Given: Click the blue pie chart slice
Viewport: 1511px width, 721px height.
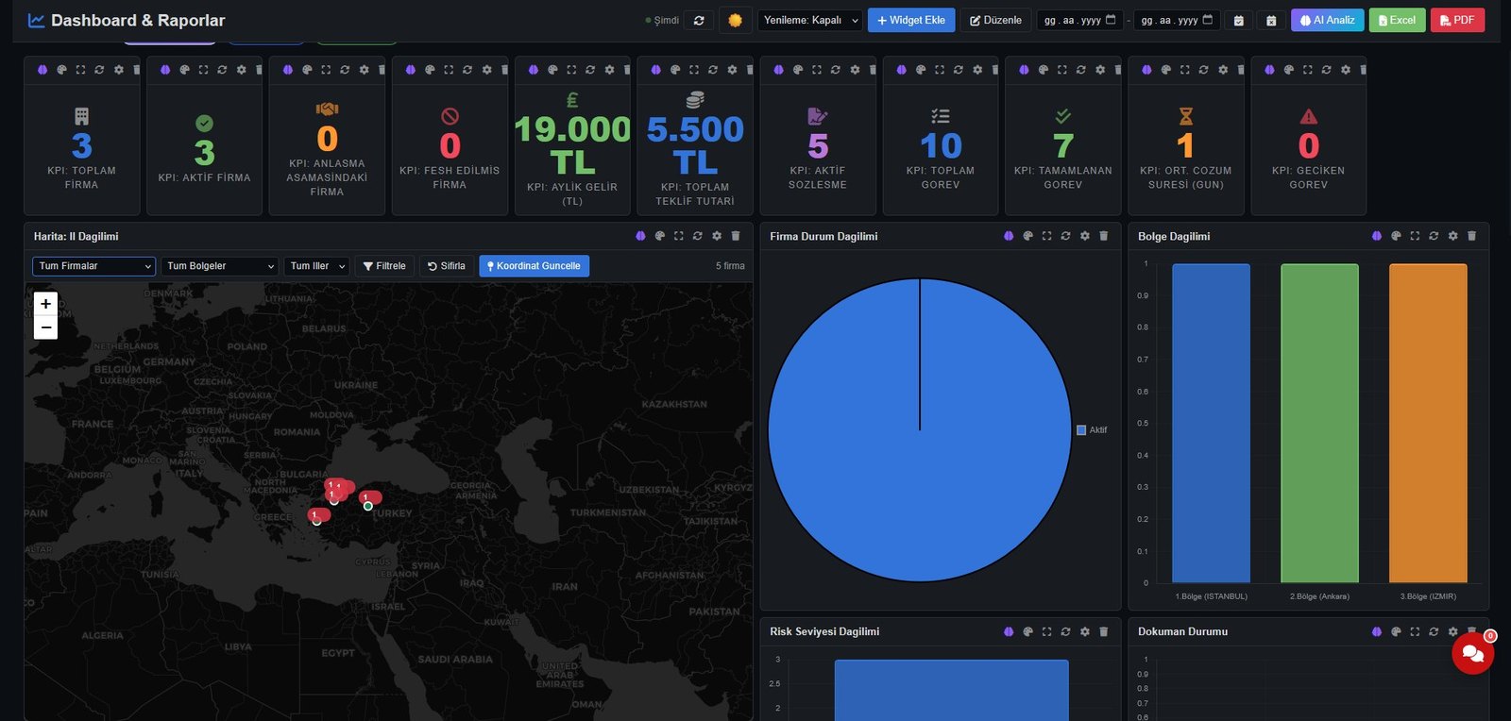Looking at the screenshot, I should 920,429.
